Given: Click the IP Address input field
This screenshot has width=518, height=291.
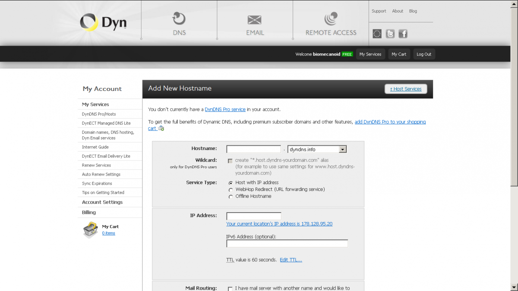Looking at the screenshot, I should (x=254, y=216).
